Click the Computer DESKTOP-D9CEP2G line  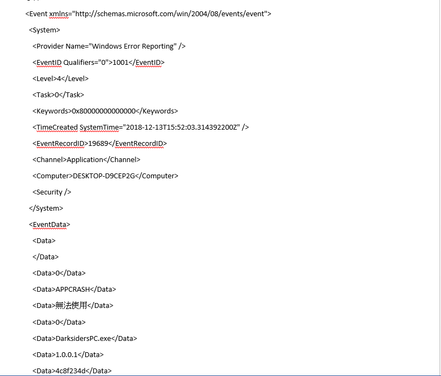tap(105, 176)
